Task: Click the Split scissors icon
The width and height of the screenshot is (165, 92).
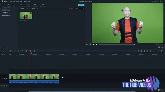Action: (15, 51)
